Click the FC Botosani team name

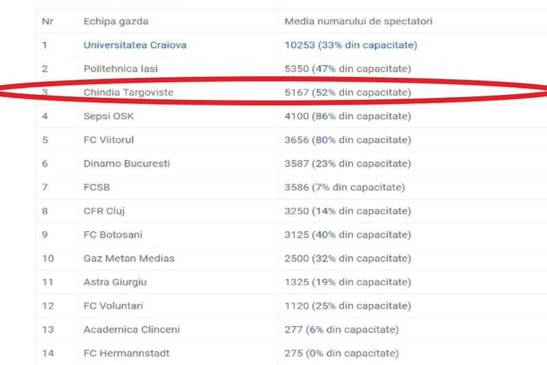click(x=113, y=234)
